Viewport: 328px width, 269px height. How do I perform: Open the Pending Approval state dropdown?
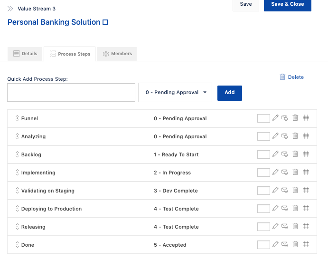(175, 93)
